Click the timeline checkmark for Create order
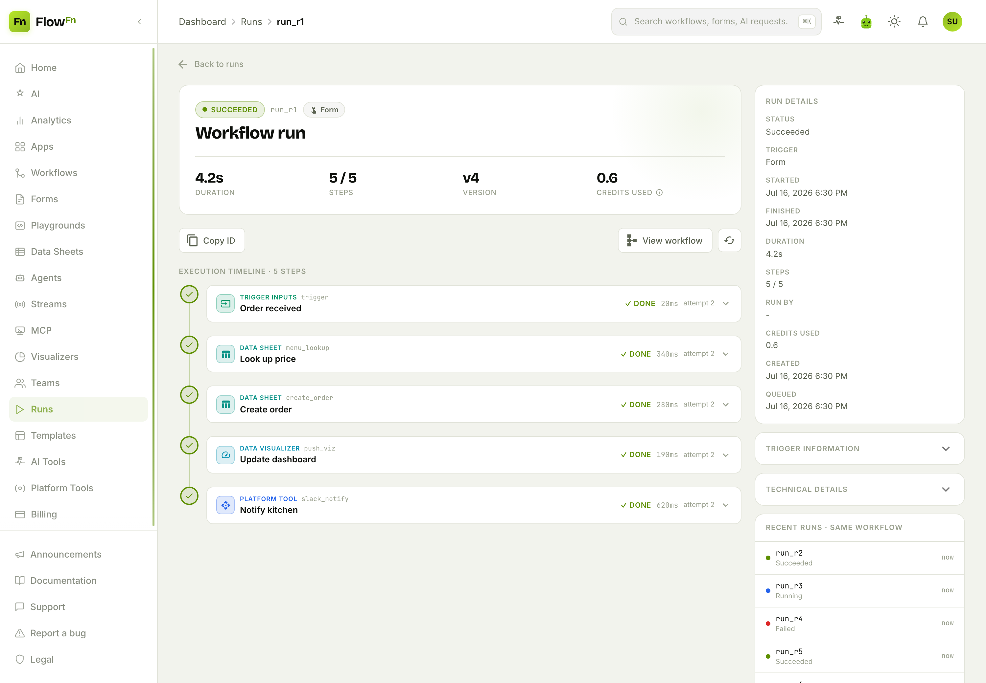The image size is (986, 683). [189, 395]
